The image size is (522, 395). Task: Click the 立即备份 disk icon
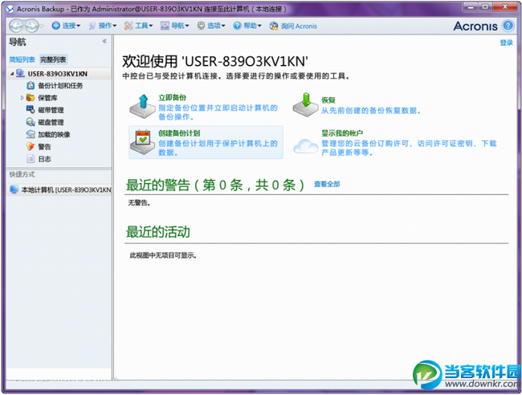[x=142, y=107]
